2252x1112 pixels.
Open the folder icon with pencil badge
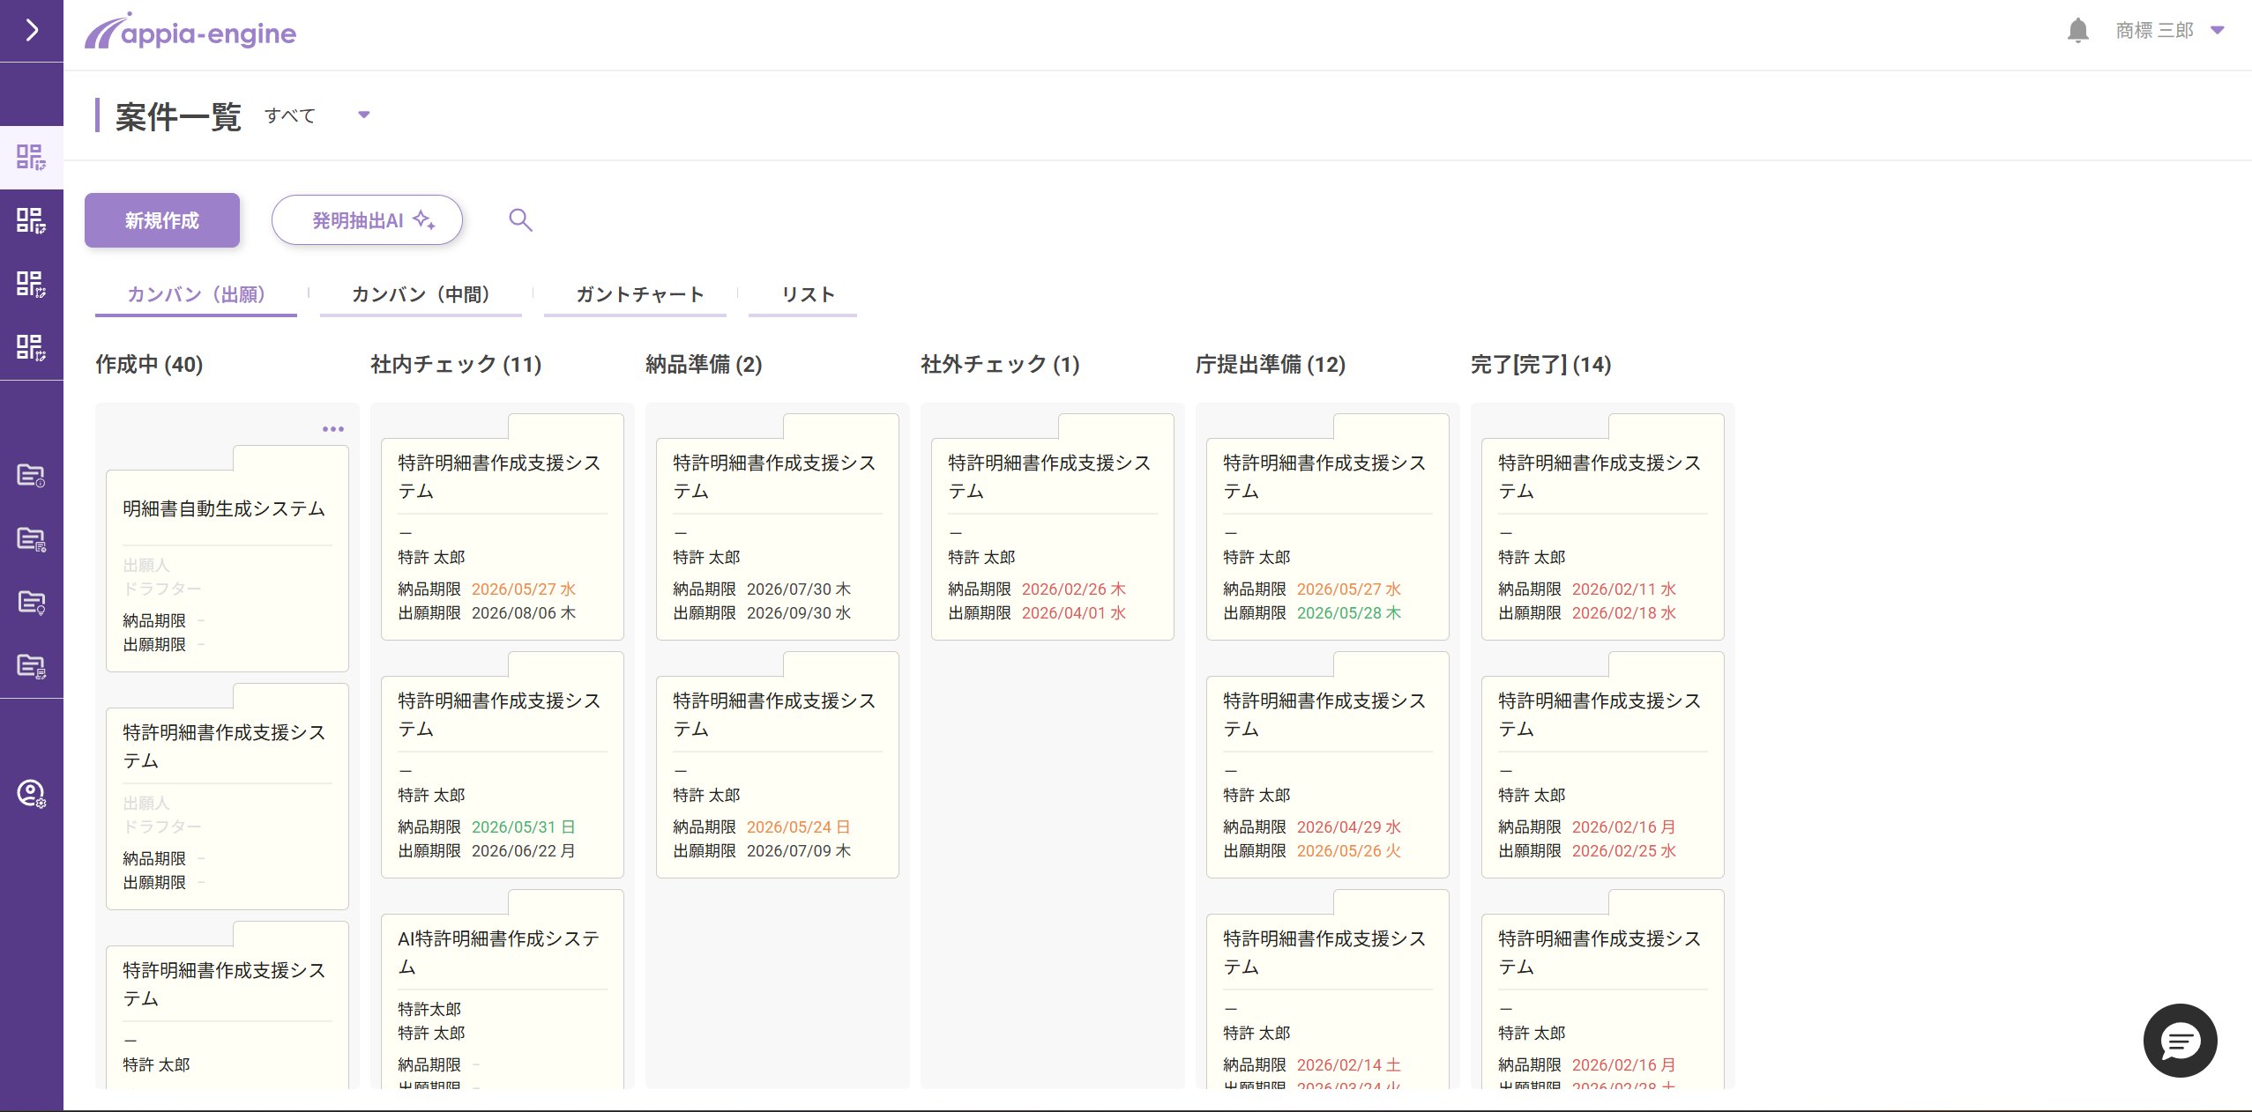point(32,666)
